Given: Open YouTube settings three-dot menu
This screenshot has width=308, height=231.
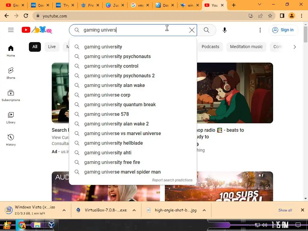Looking at the screenshot, I should [260, 30].
